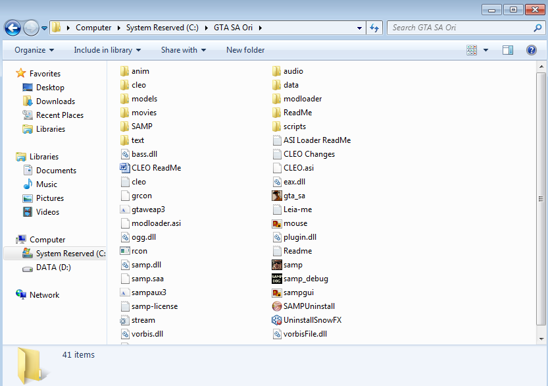Select Videos library in the sidebar
Screen dimensions: 548x386
coord(47,211)
